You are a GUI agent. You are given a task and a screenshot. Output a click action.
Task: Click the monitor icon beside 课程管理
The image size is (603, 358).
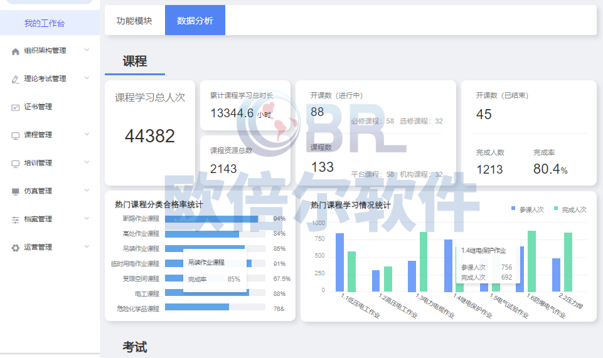(16, 135)
